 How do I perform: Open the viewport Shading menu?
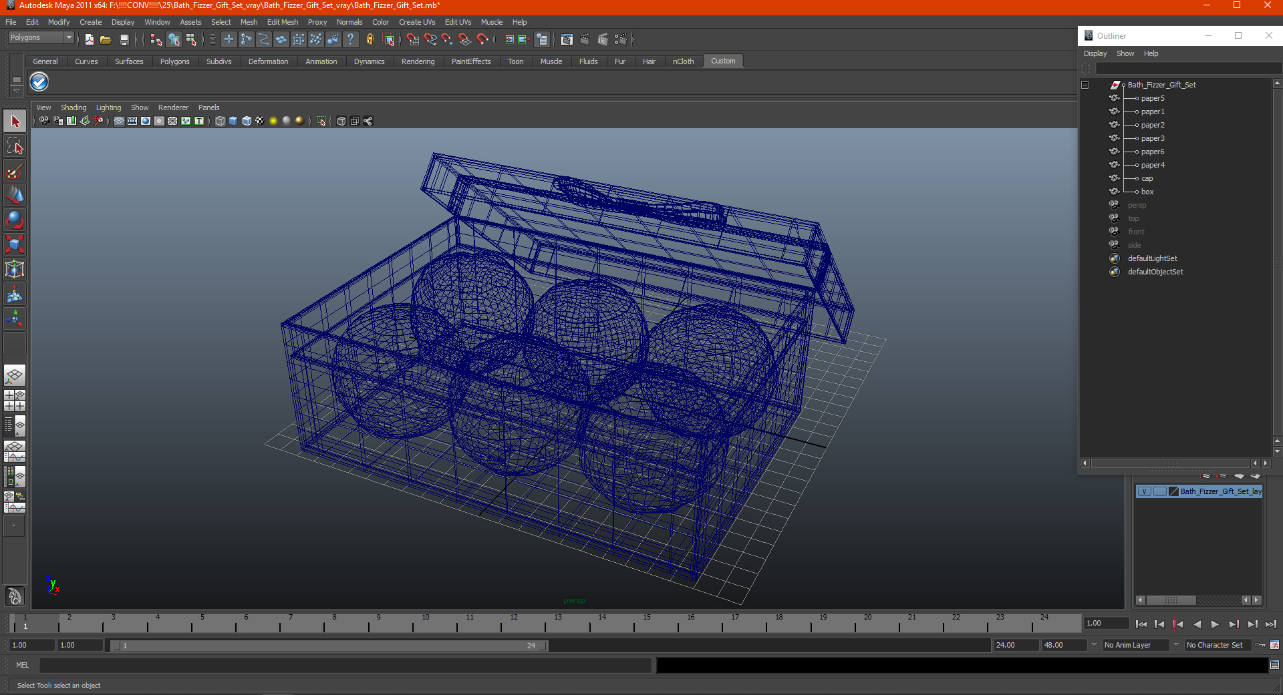pos(74,107)
